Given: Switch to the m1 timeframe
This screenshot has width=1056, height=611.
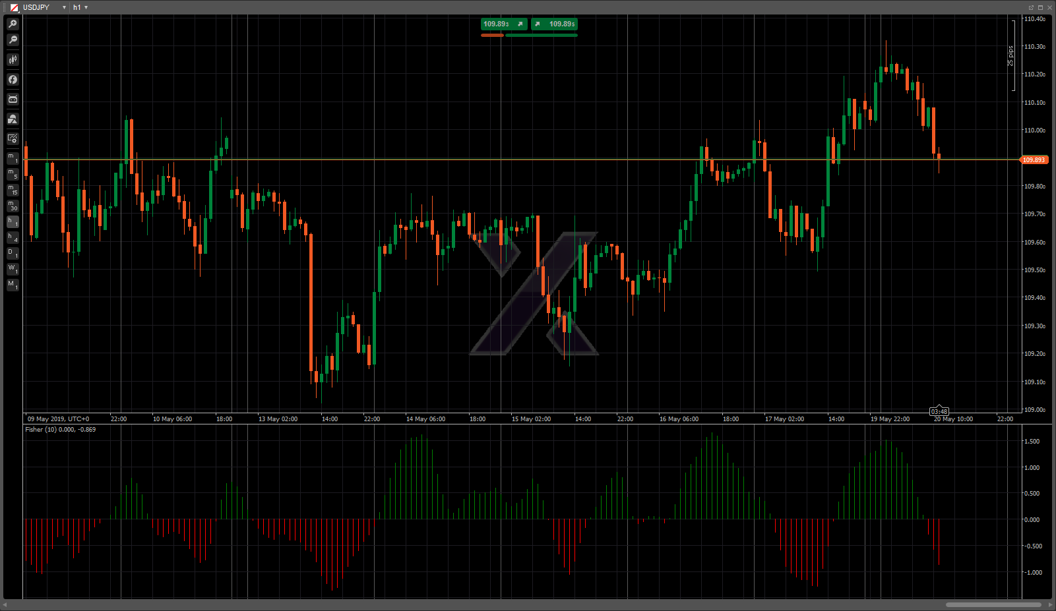Looking at the screenshot, I should (13, 158).
